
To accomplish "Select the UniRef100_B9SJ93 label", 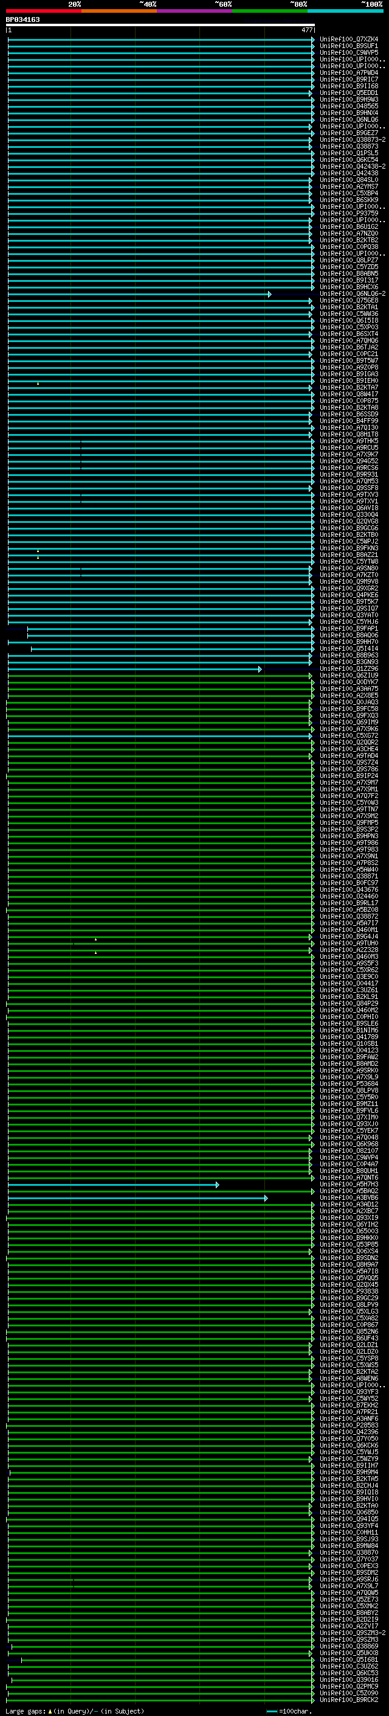I will [349, 1539].
